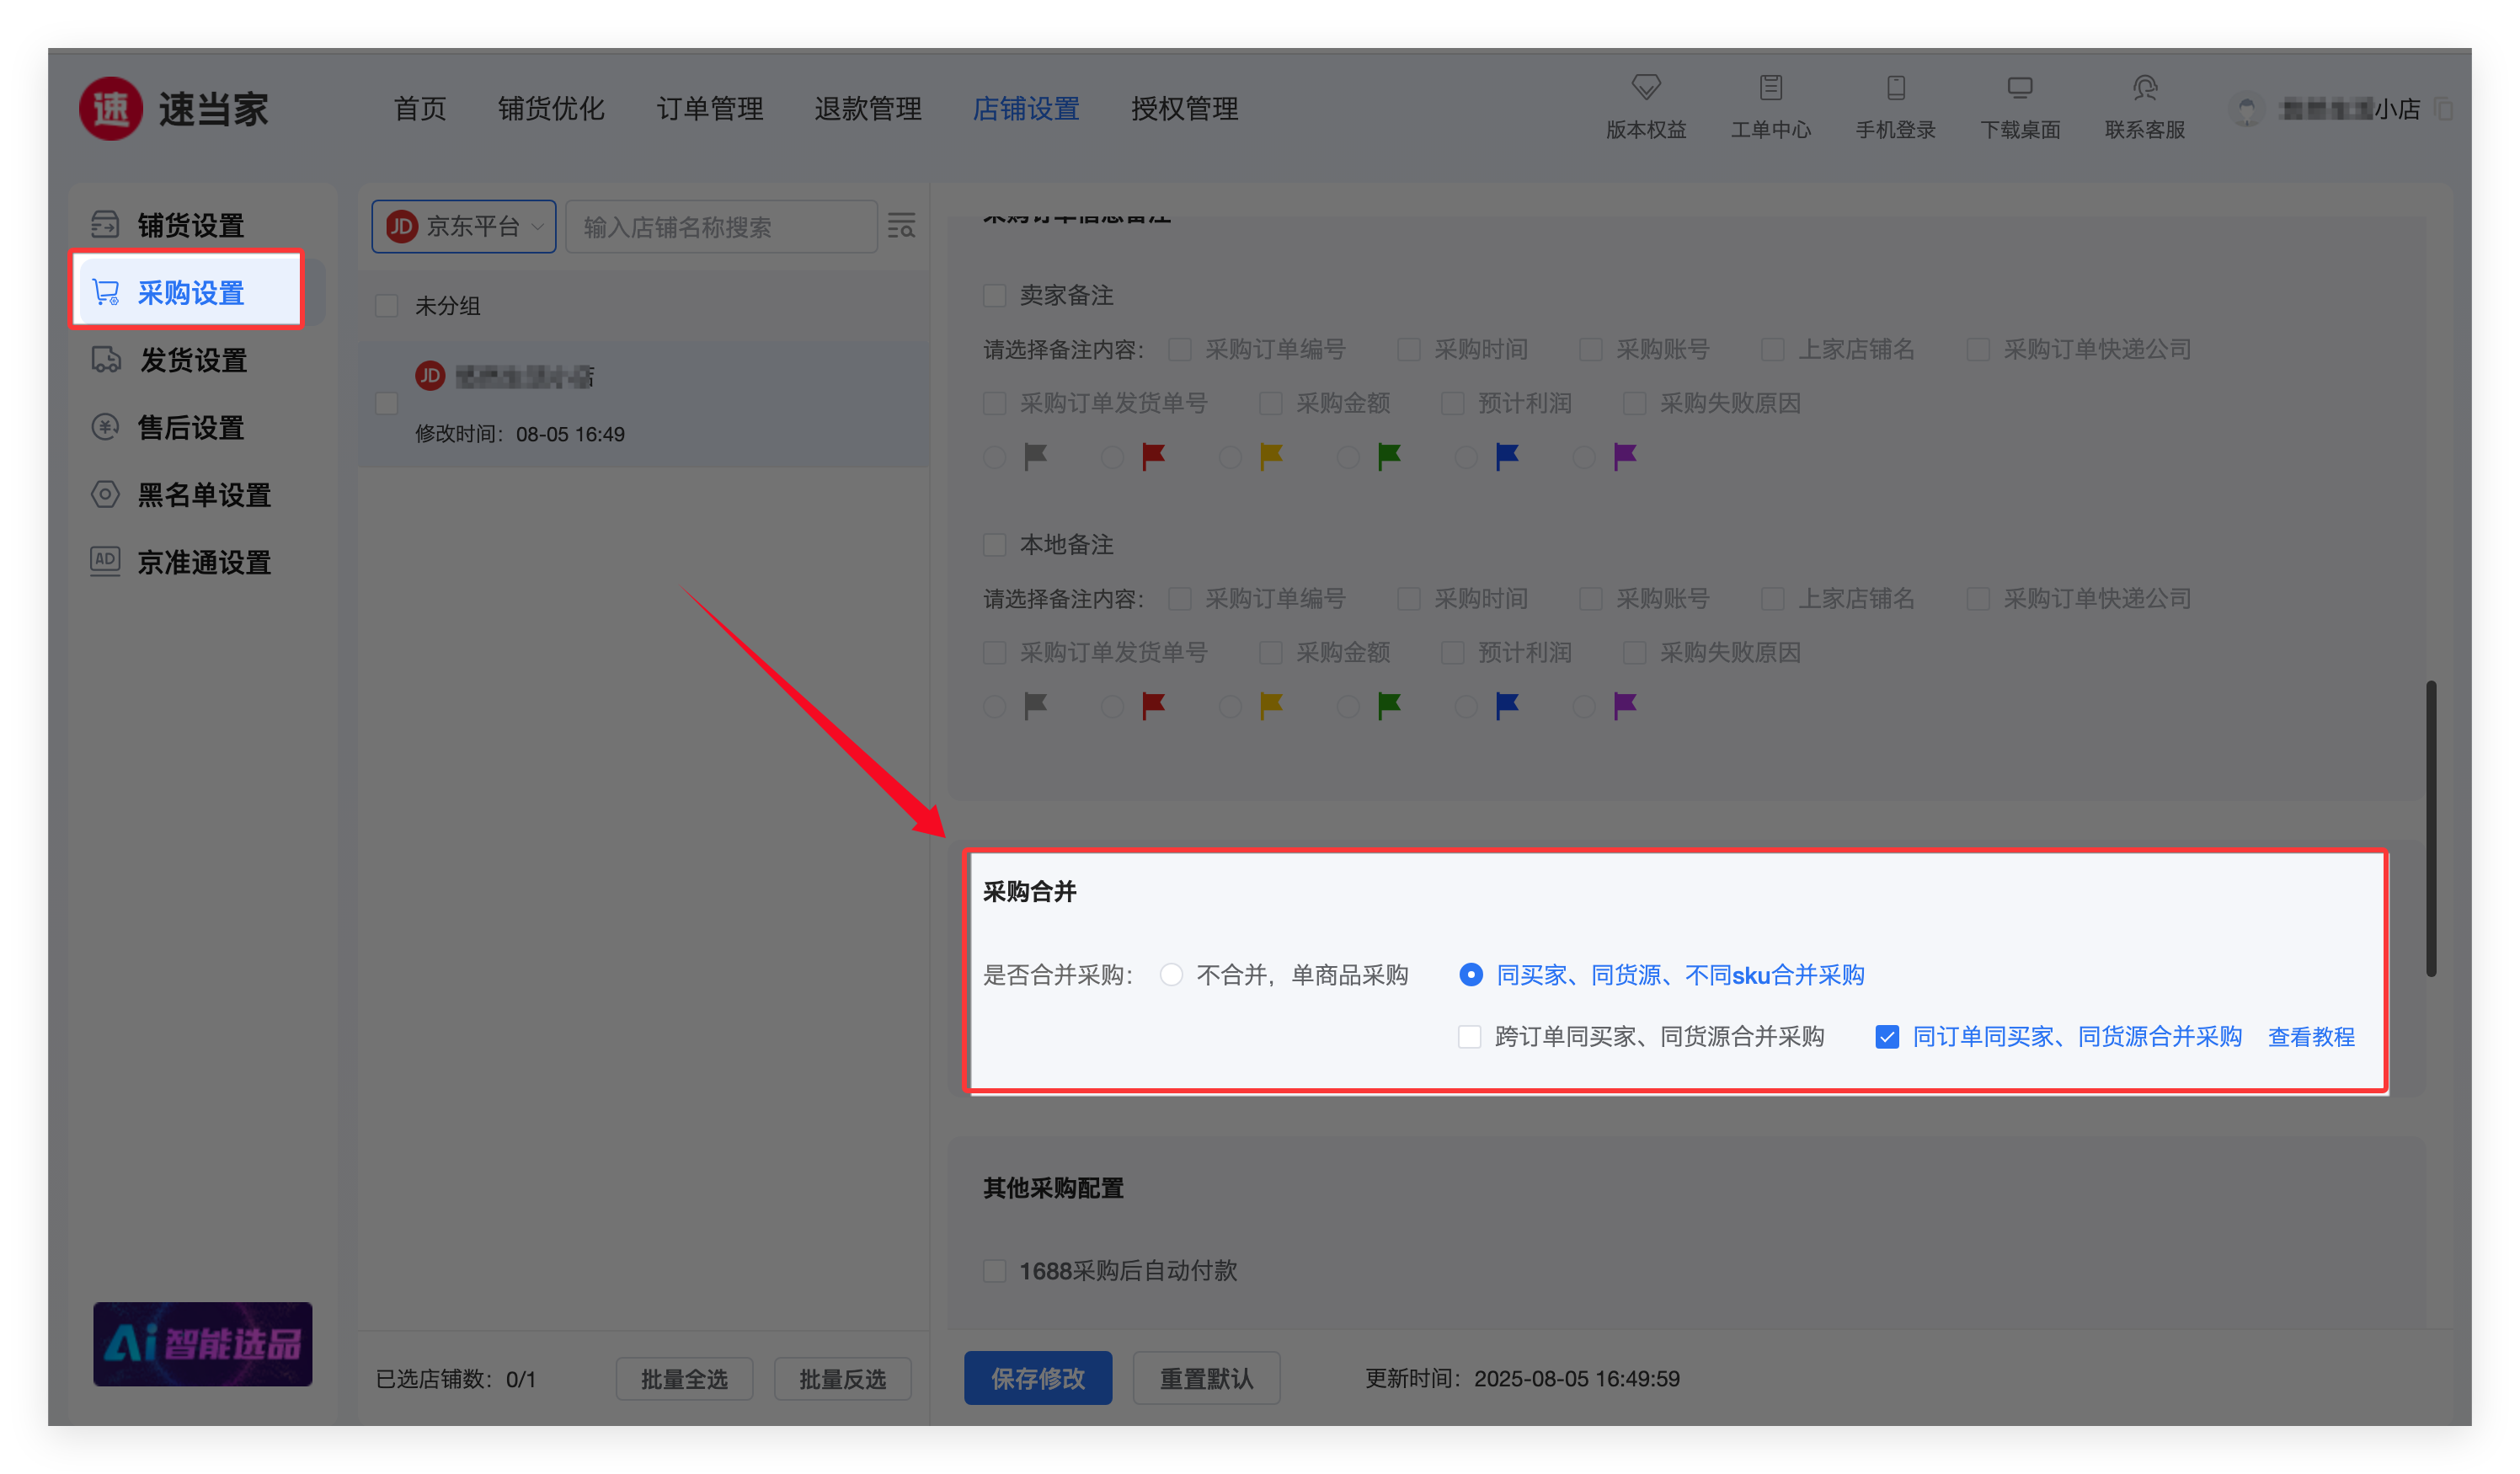Check 跨订单同买家、同货源合并采购 box
Viewport: 2520px width, 1474px height.
1469,1036
